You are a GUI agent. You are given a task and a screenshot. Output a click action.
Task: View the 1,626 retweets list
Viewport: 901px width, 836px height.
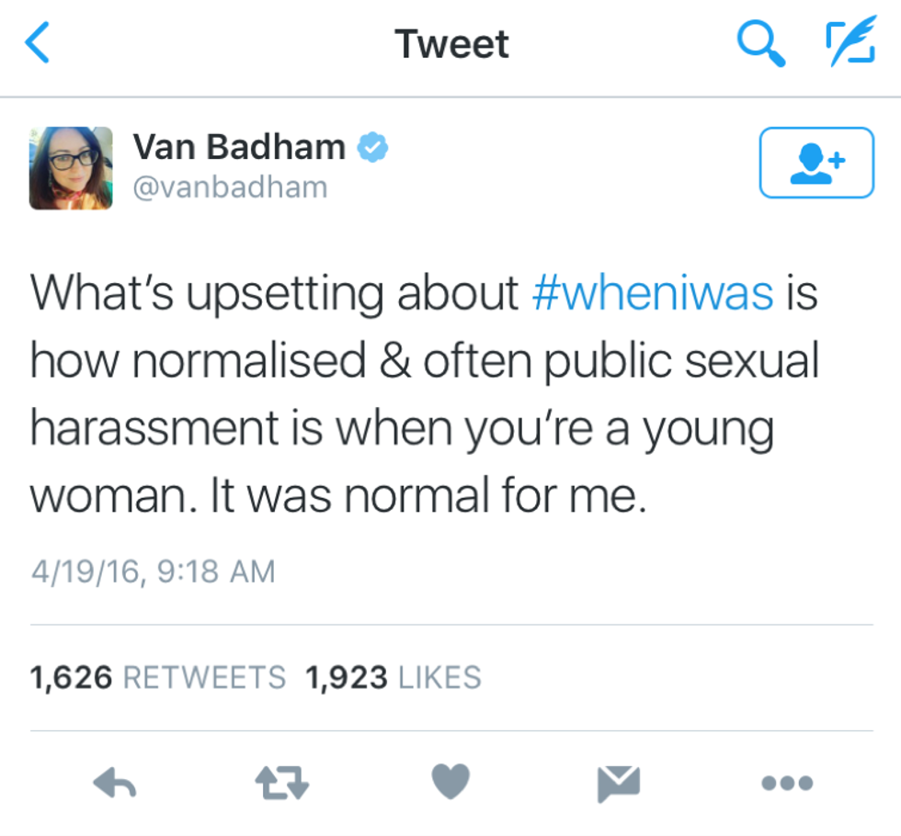pos(158,678)
